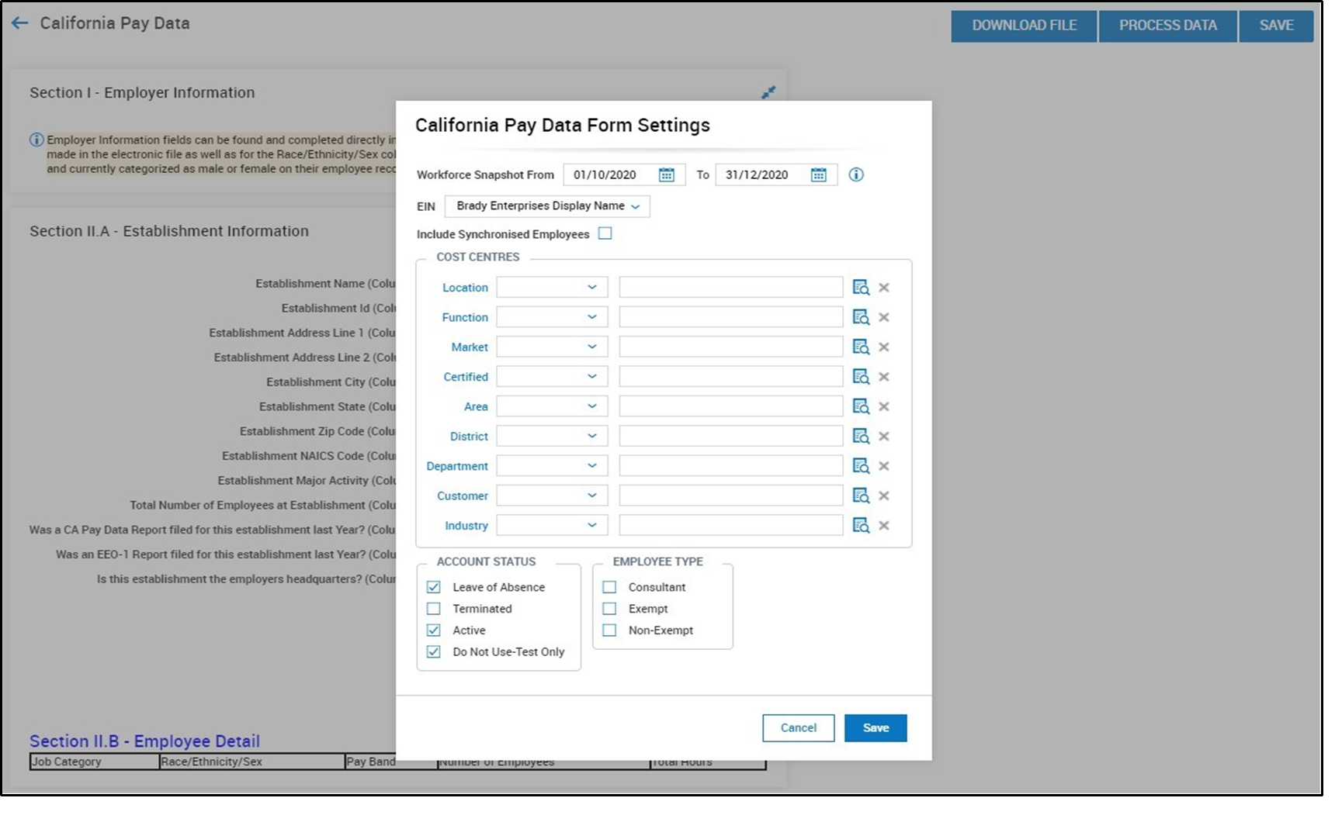
Task: Clear the Area cost centre value
Action: (884, 406)
